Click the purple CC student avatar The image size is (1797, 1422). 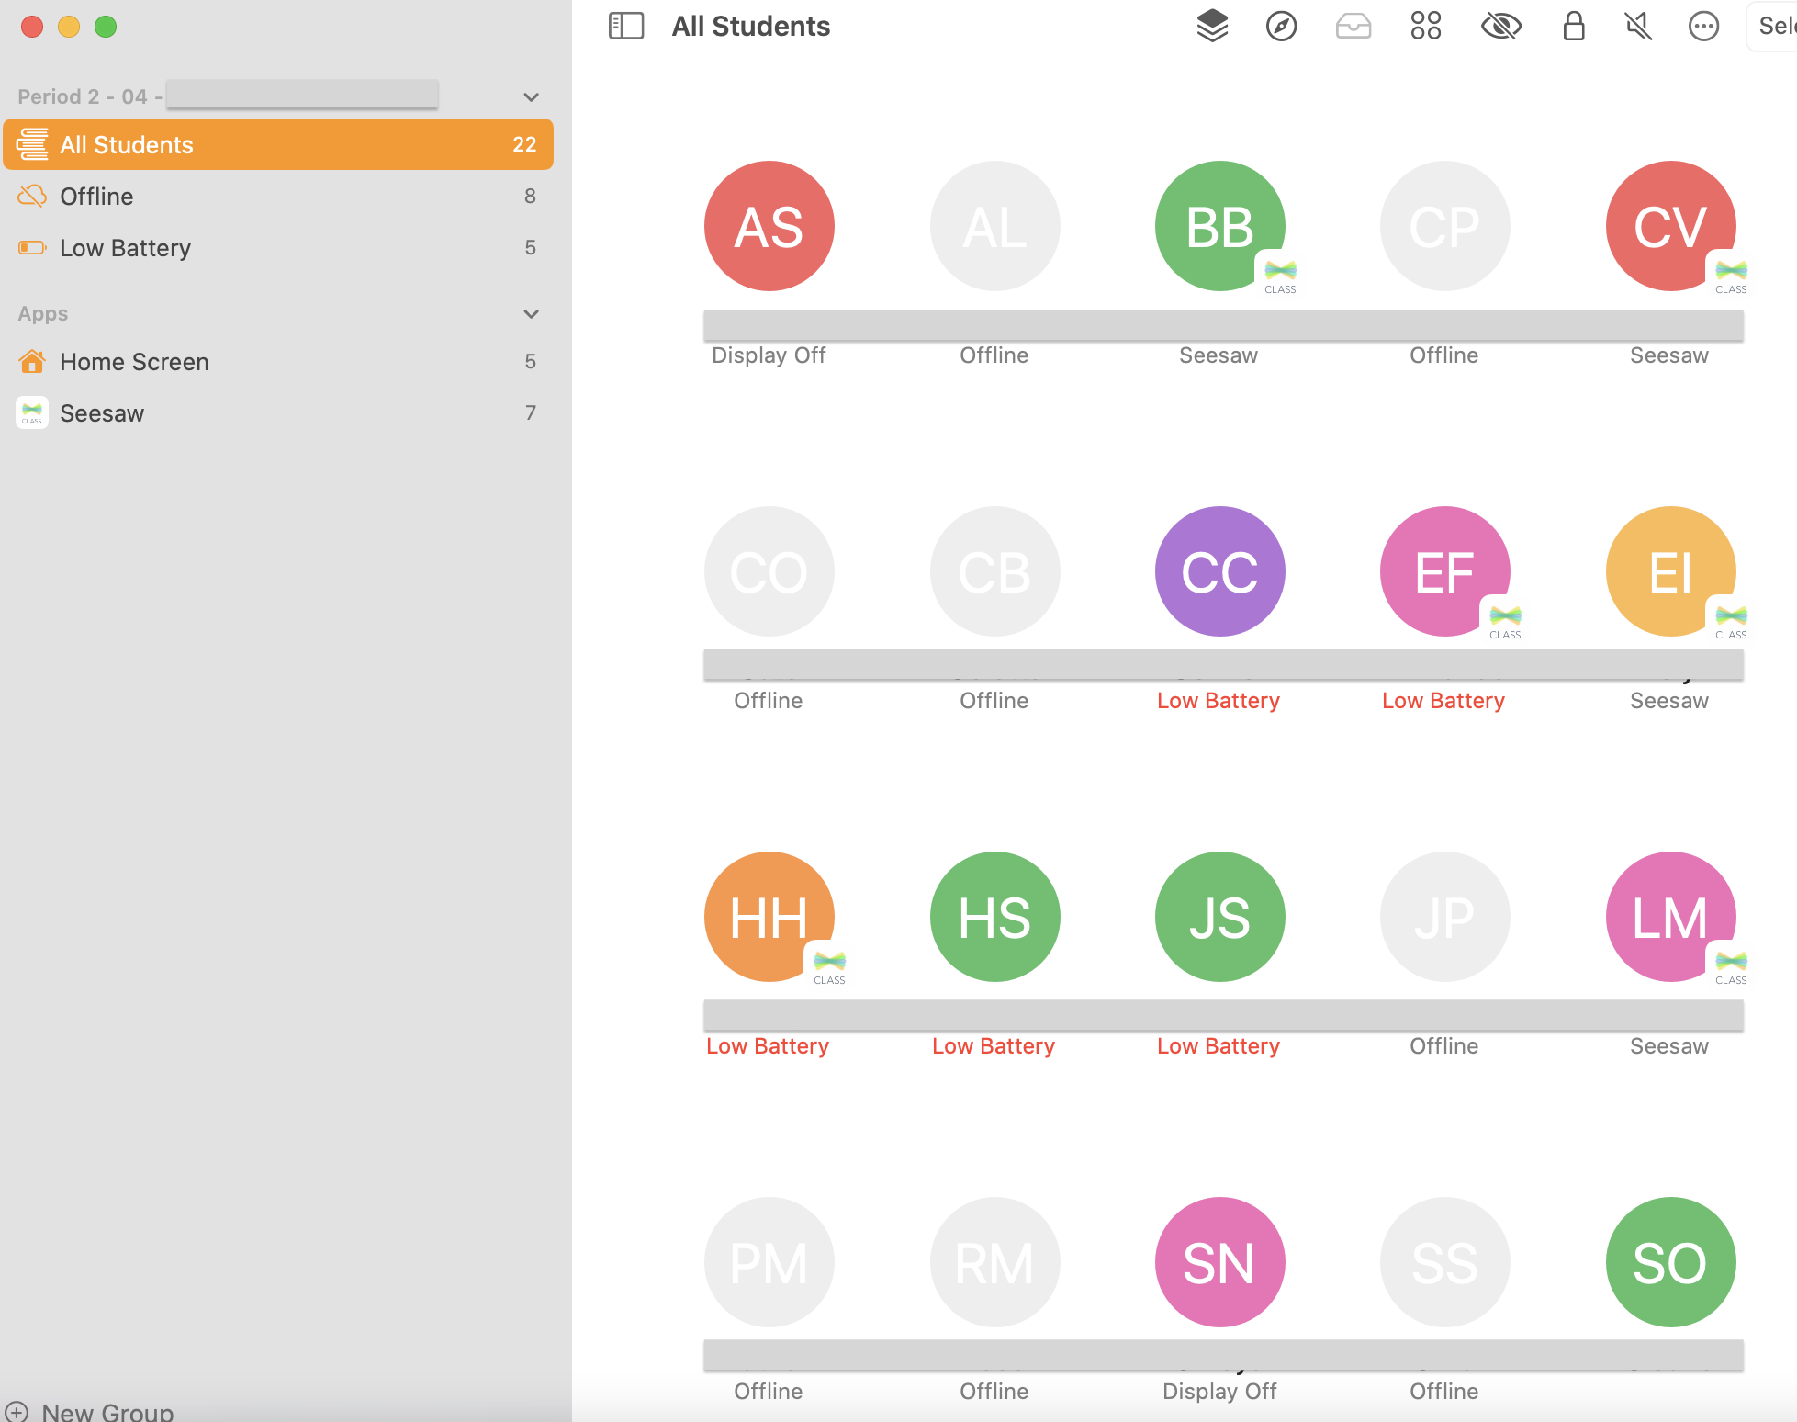1219,571
